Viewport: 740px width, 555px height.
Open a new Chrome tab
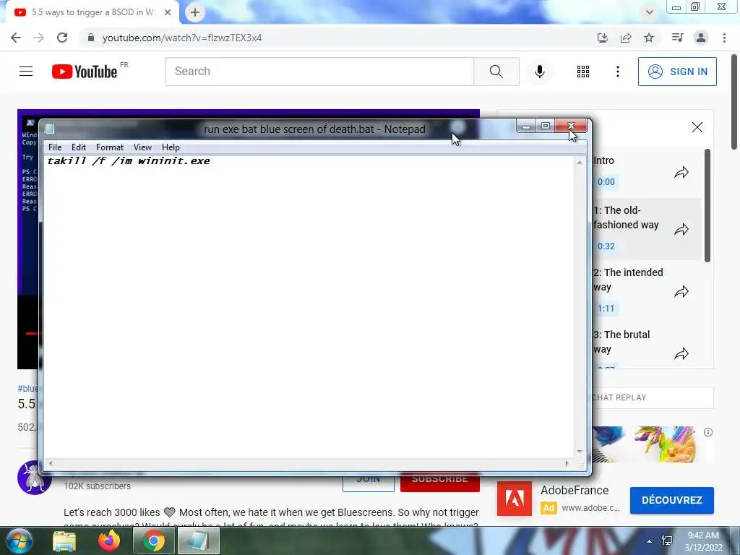[x=195, y=12]
